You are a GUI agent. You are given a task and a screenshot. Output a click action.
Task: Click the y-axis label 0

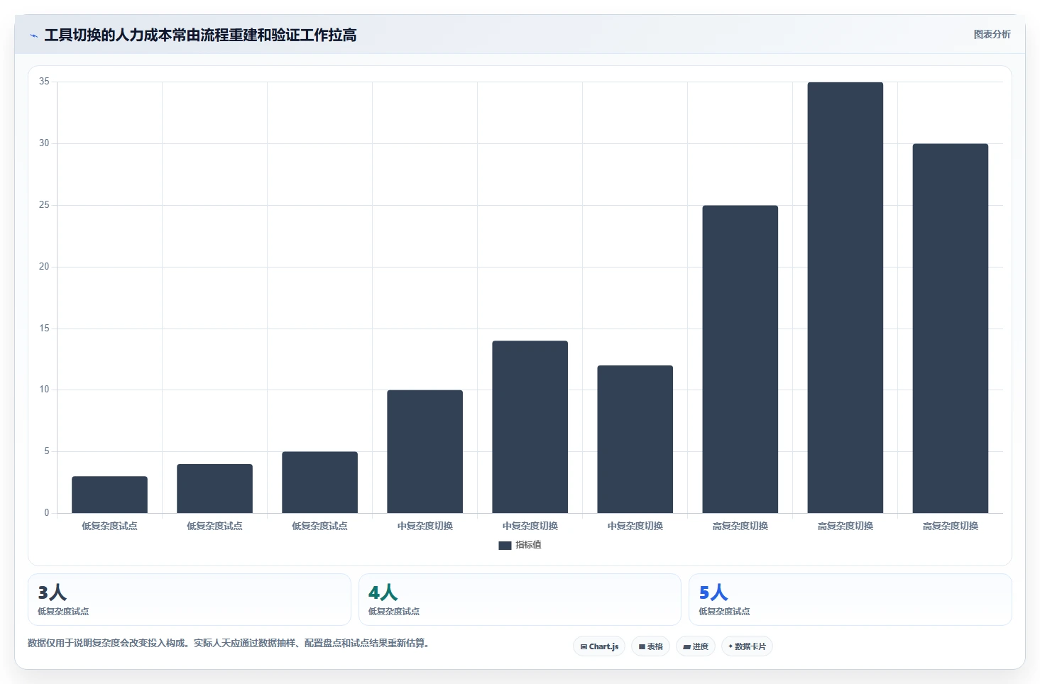tap(47, 513)
